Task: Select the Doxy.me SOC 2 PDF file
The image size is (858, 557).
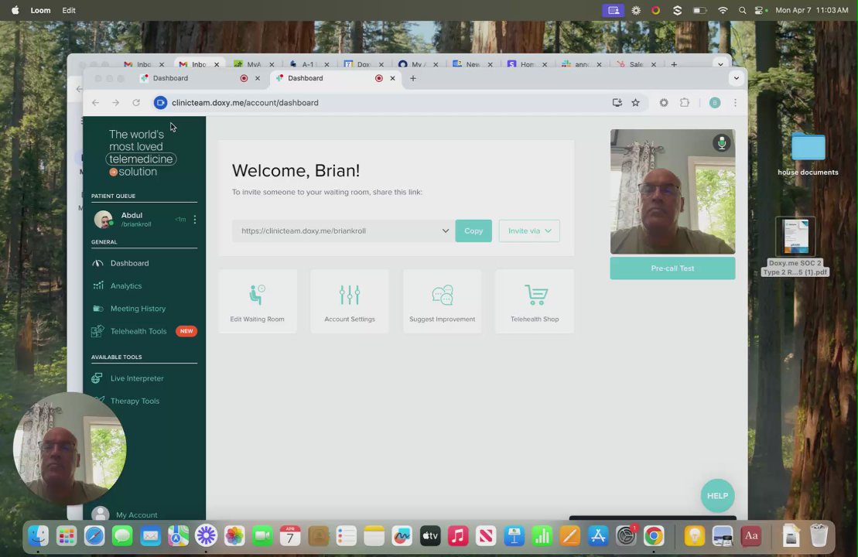Action: [795, 246]
